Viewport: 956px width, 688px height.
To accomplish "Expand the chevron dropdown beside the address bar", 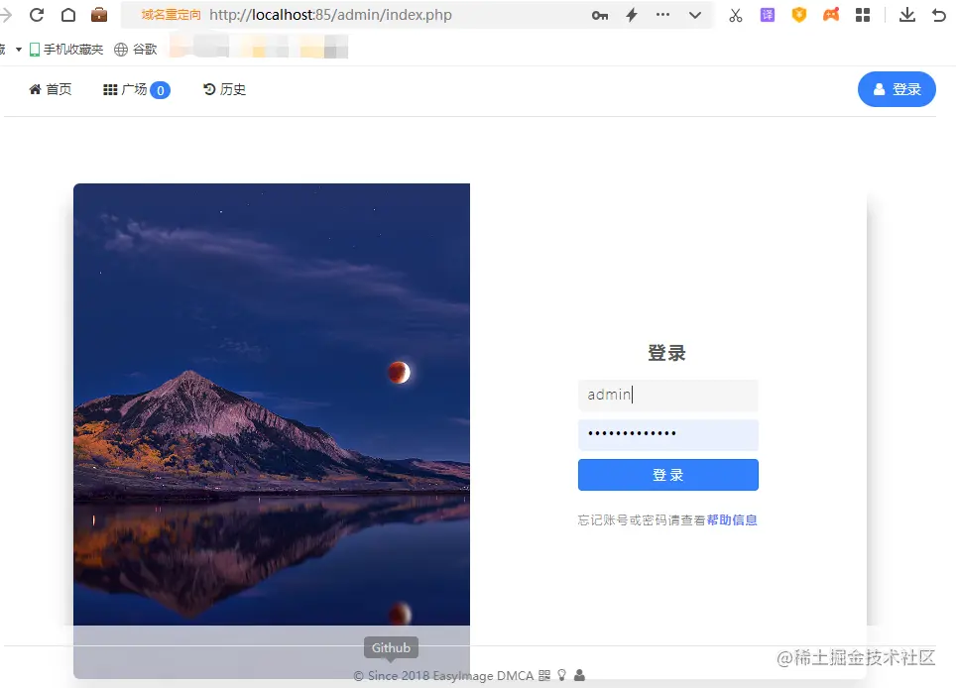I will pos(695,15).
